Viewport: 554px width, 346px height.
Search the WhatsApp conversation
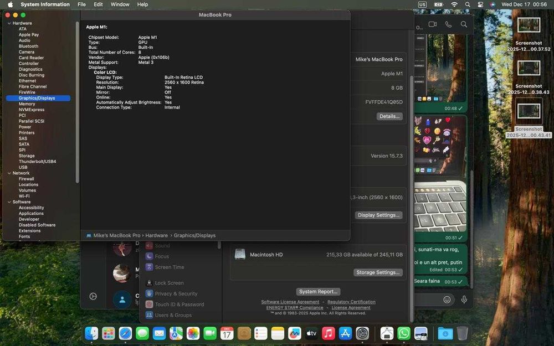click(464, 24)
